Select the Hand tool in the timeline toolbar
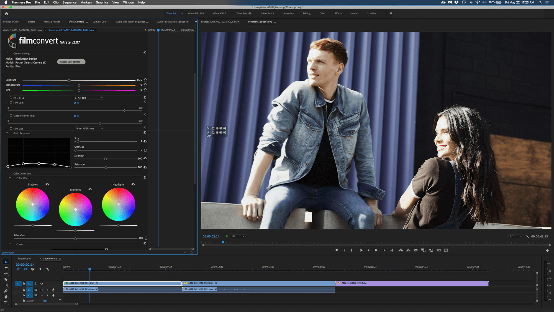This screenshot has height=312, width=554. (x=6, y=296)
